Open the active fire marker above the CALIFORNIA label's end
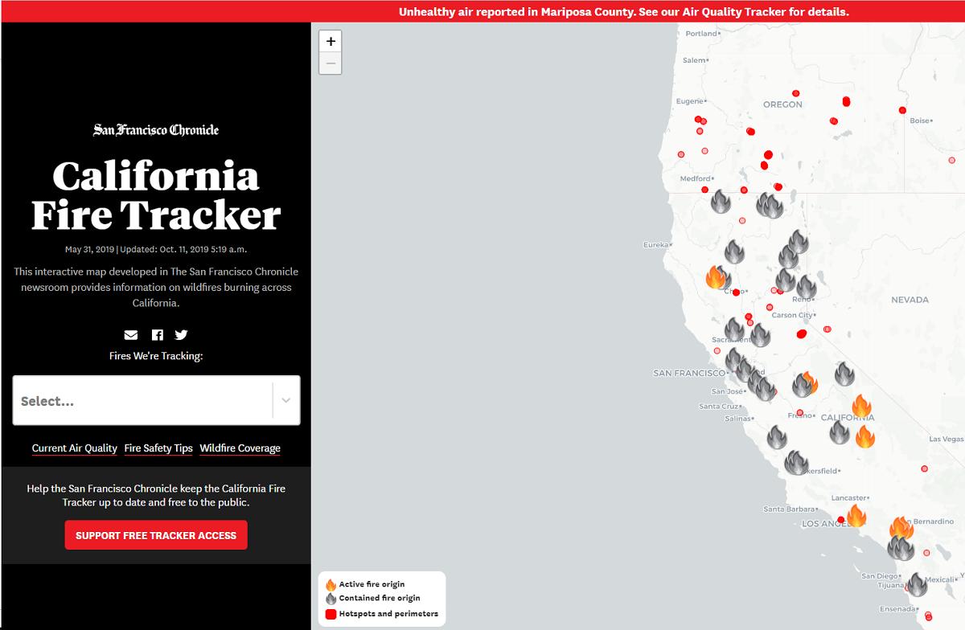 862,406
